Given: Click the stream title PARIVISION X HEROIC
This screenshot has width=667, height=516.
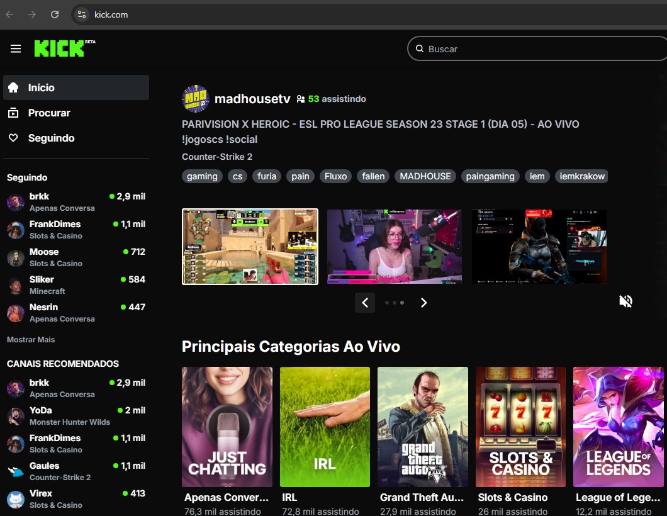Looking at the screenshot, I should click(x=380, y=132).
